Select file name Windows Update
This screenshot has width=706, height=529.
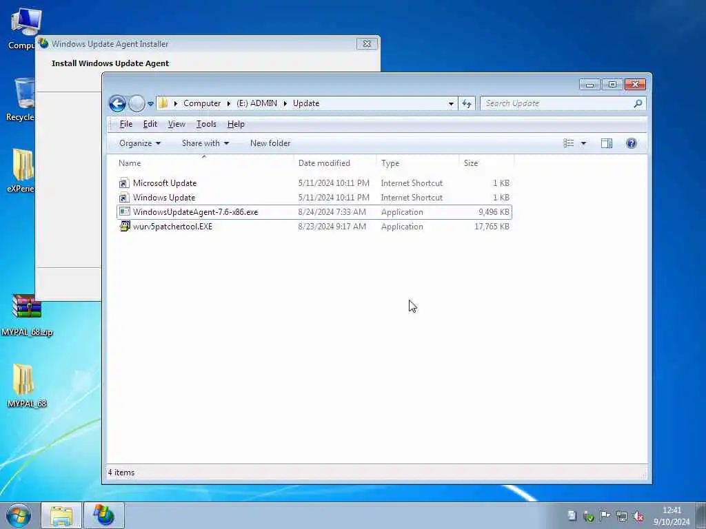(164, 198)
